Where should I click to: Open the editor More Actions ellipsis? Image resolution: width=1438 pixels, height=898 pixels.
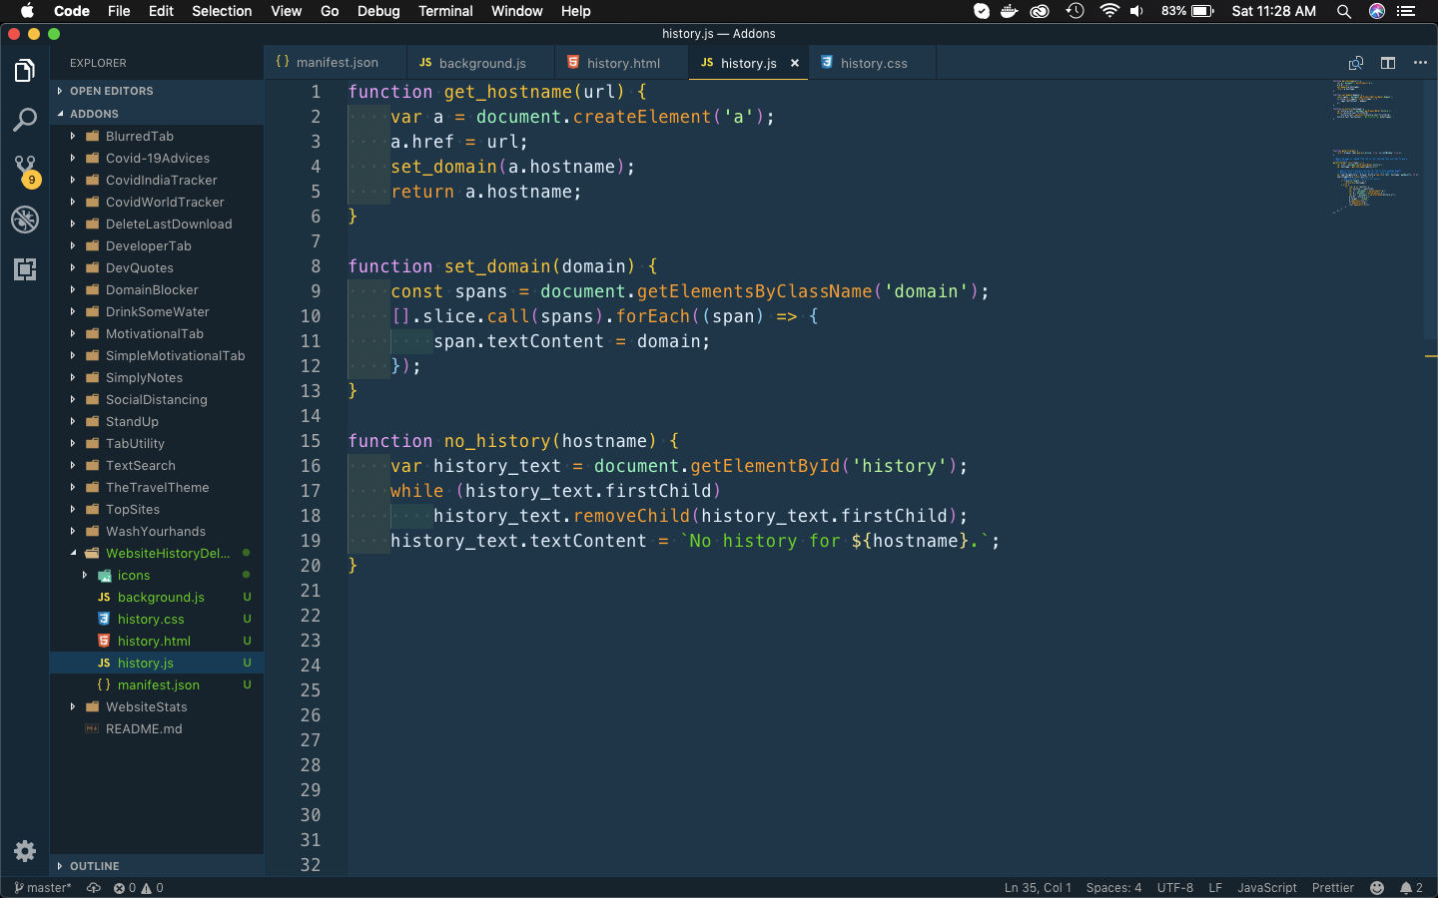pyautogui.click(x=1420, y=63)
